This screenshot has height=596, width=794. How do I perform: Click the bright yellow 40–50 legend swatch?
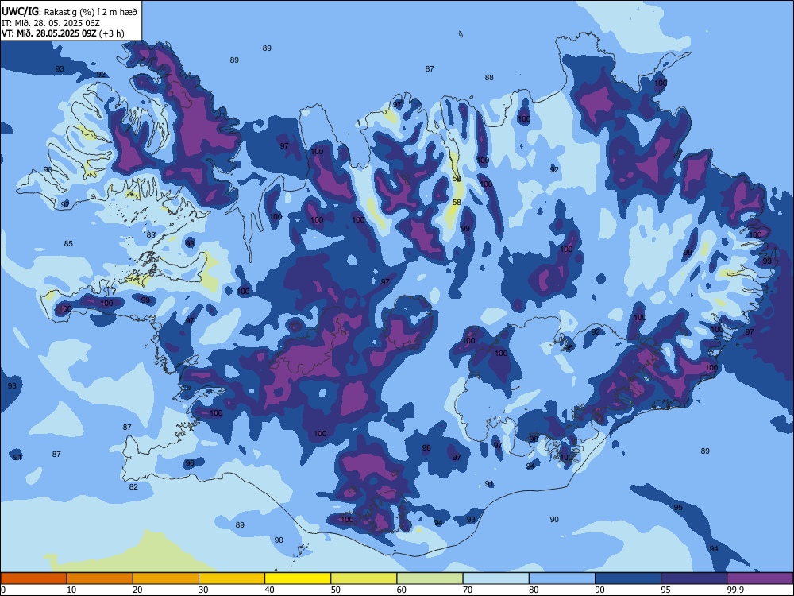point(298,579)
